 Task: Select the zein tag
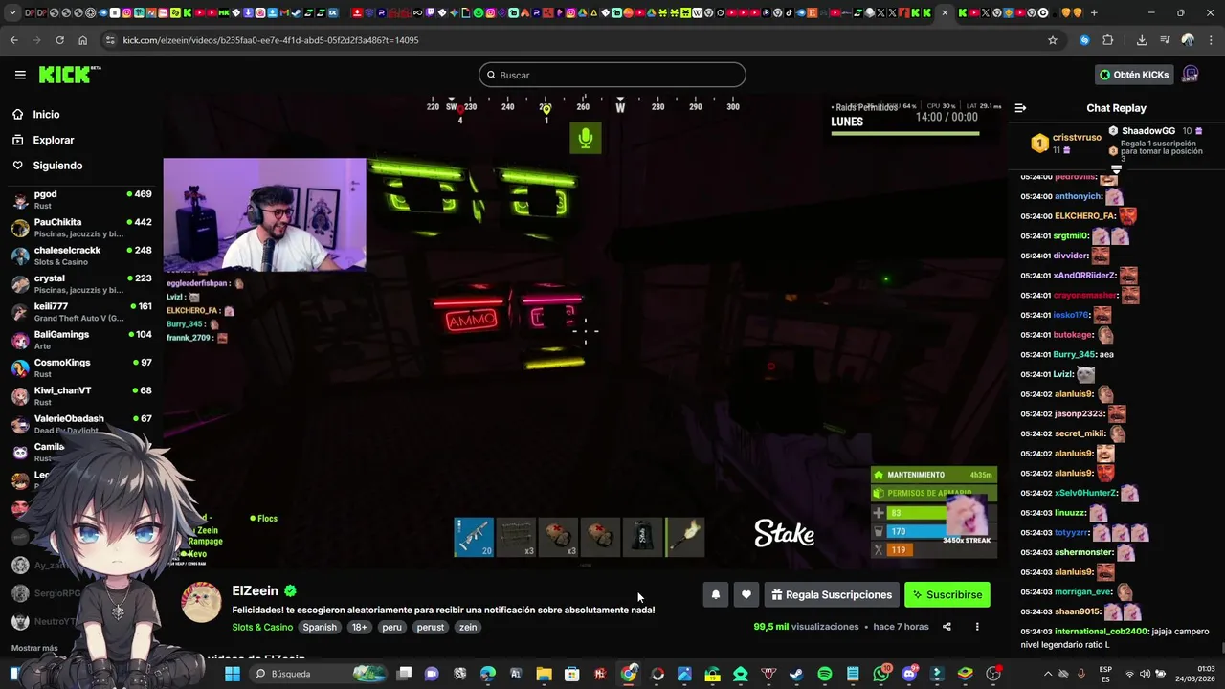(x=467, y=627)
